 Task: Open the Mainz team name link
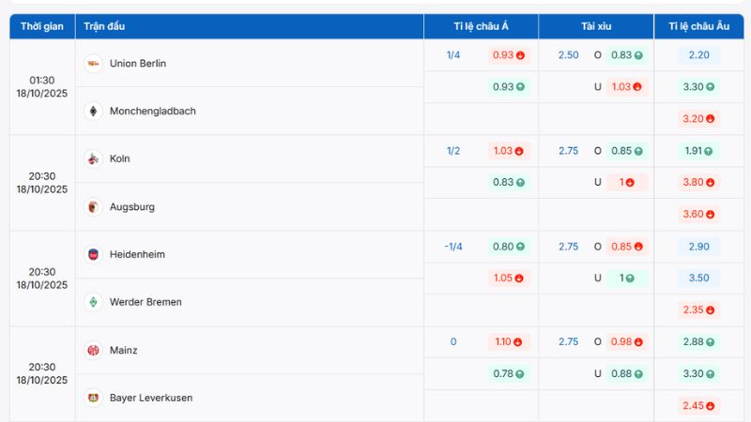(123, 351)
